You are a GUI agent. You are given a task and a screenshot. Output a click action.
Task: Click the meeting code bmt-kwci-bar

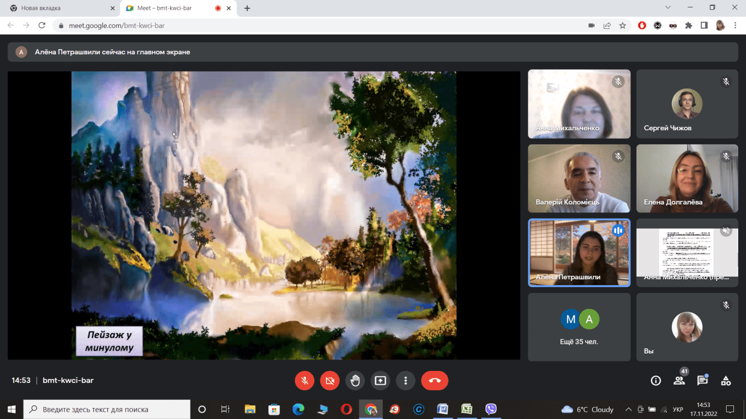pos(68,380)
